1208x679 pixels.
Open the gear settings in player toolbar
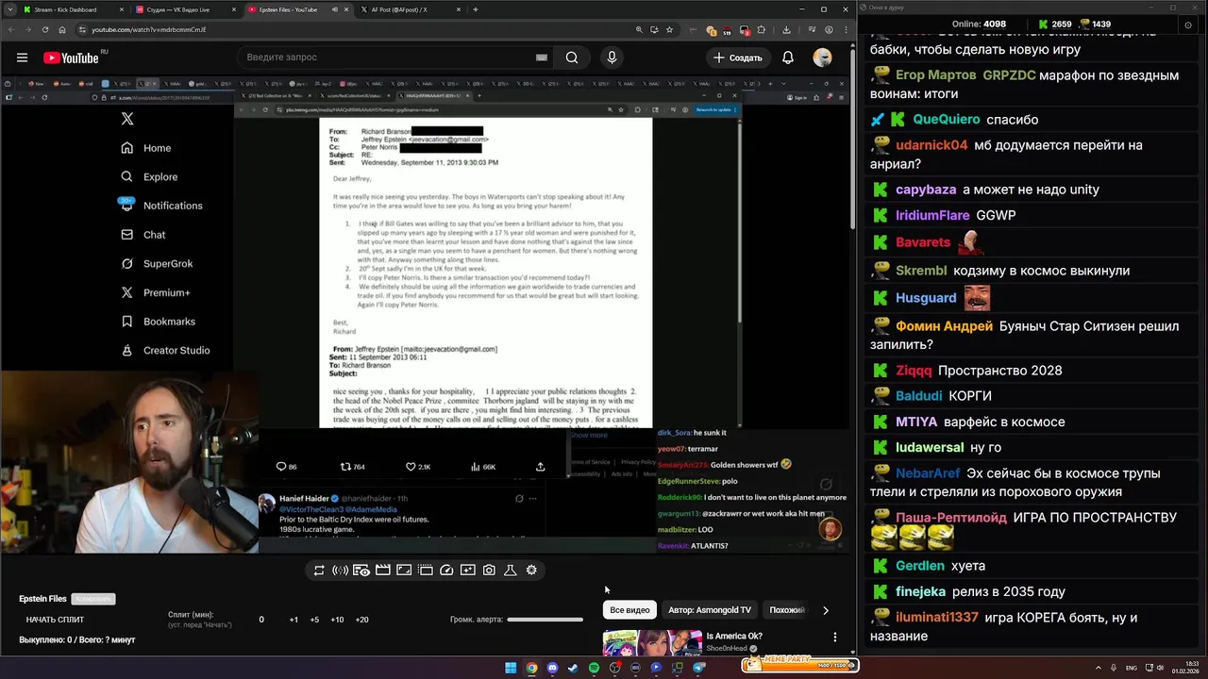531,570
